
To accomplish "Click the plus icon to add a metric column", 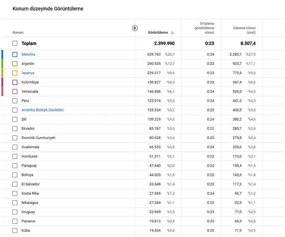I will [135, 28].
